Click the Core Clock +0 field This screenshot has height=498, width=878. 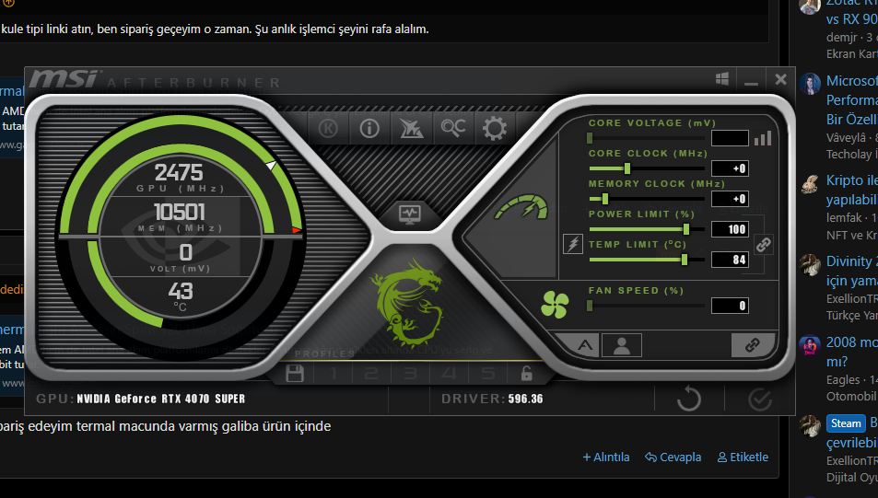(x=731, y=168)
